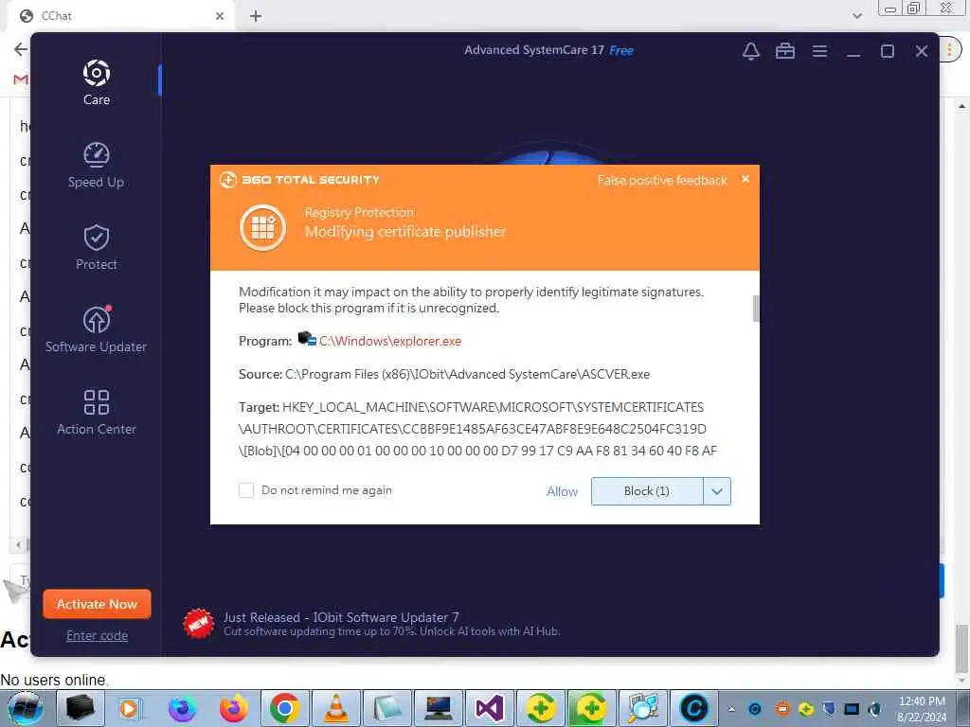Click the page scrollbar up arrow
The width and height of the screenshot is (970, 727).
(x=962, y=106)
